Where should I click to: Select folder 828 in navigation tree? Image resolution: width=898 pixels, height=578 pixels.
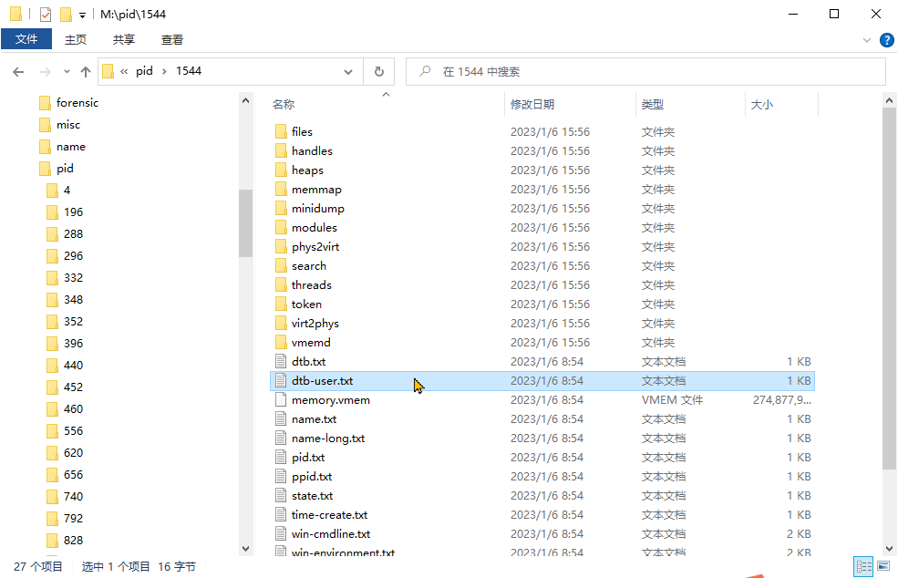(65, 541)
